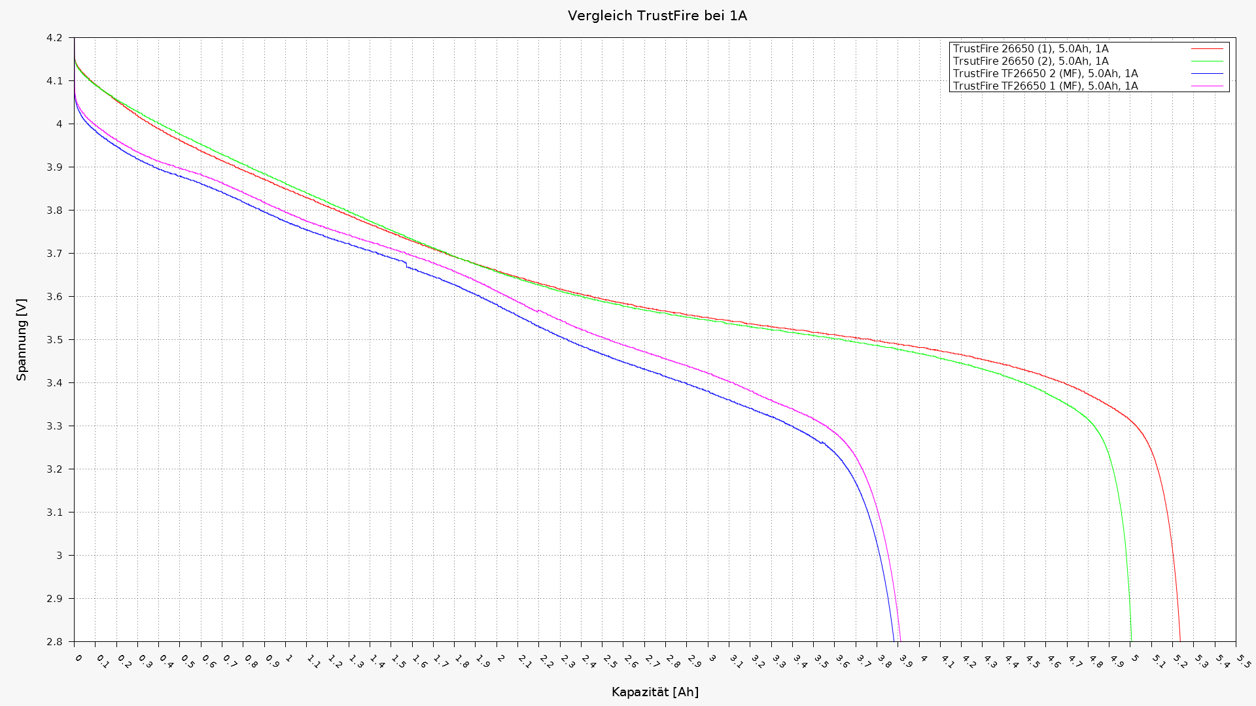Click Kapazität axis tick label "2.5"

[x=610, y=662]
